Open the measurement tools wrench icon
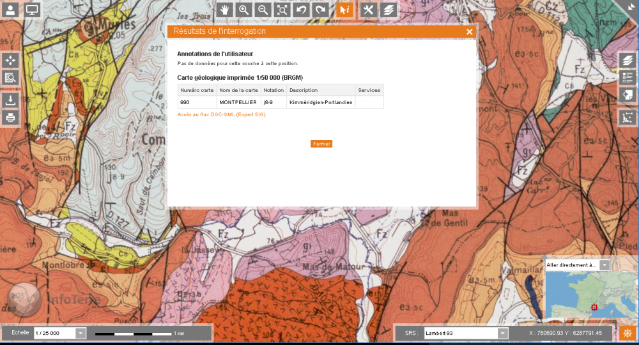The height and width of the screenshot is (345, 639). pyautogui.click(x=368, y=10)
